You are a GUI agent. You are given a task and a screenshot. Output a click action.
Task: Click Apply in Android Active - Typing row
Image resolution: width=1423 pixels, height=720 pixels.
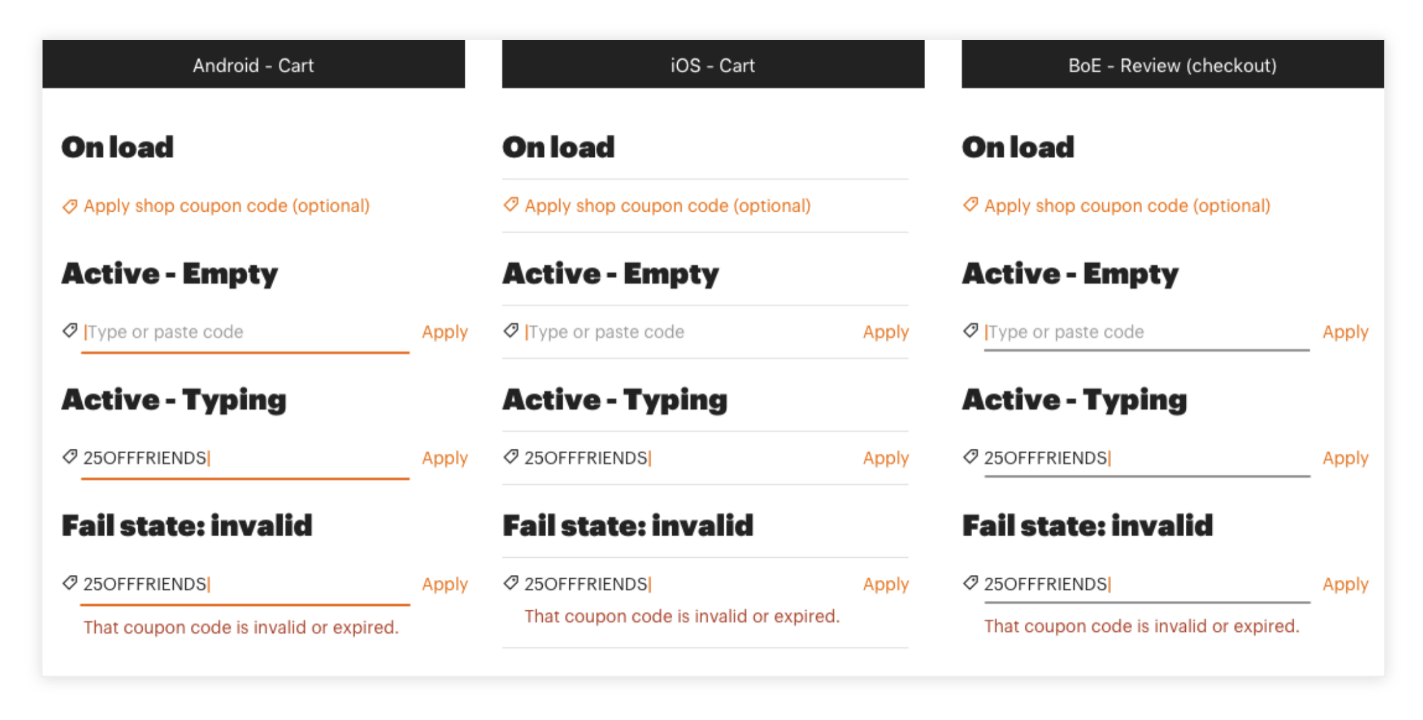[x=445, y=458]
